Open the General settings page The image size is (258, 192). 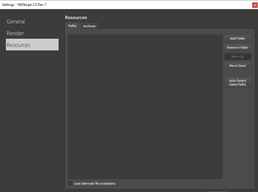(x=16, y=22)
